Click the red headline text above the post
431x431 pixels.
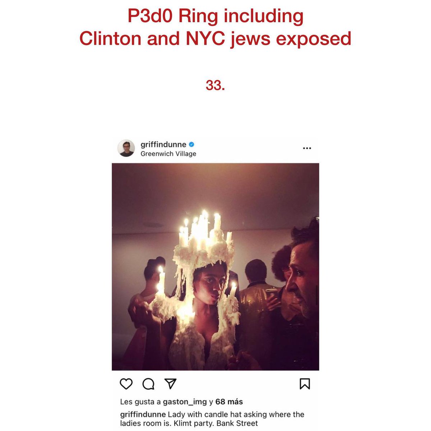[215, 27]
